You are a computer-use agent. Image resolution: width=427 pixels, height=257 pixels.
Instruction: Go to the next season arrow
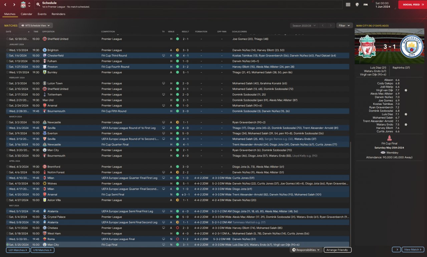pos(331,26)
